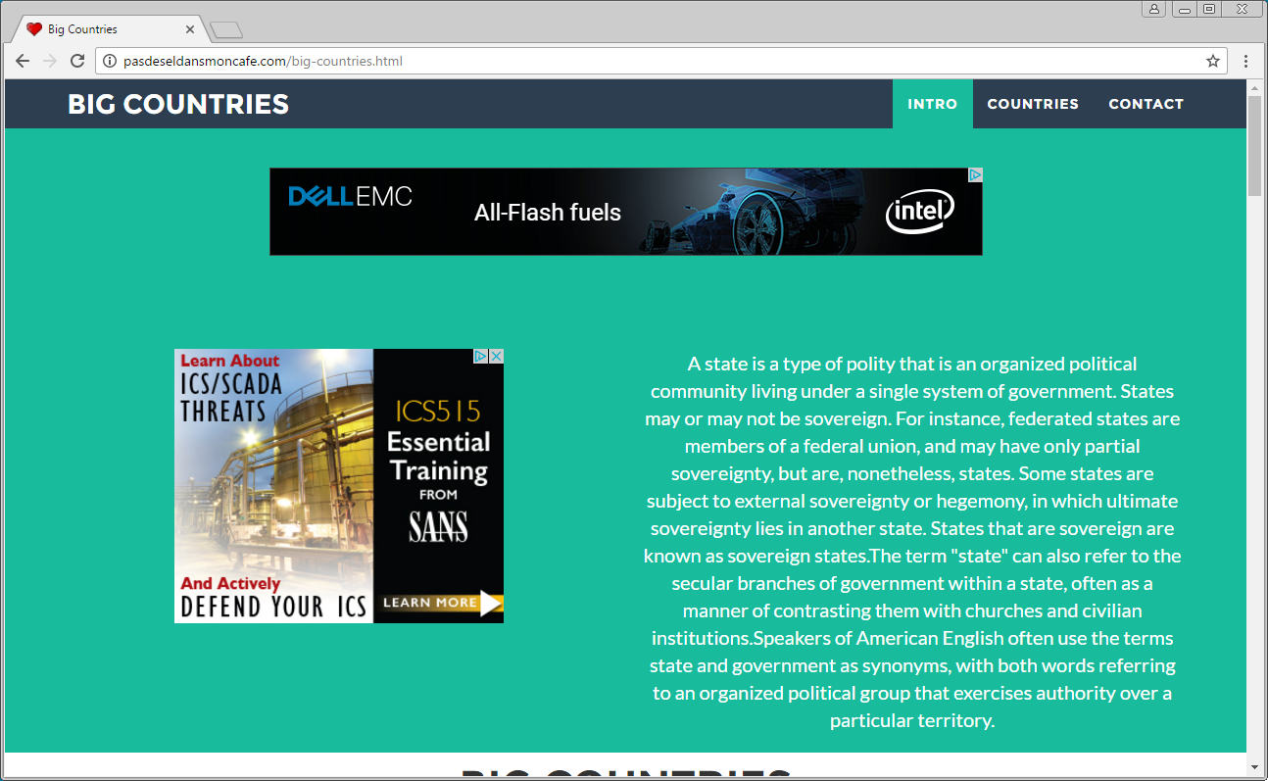This screenshot has width=1268, height=781.
Task: Close the Big Countries browser tab
Action: click(x=190, y=29)
